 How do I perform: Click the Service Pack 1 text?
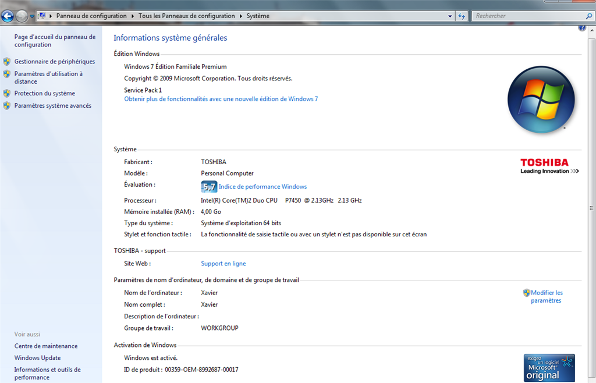click(x=143, y=90)
